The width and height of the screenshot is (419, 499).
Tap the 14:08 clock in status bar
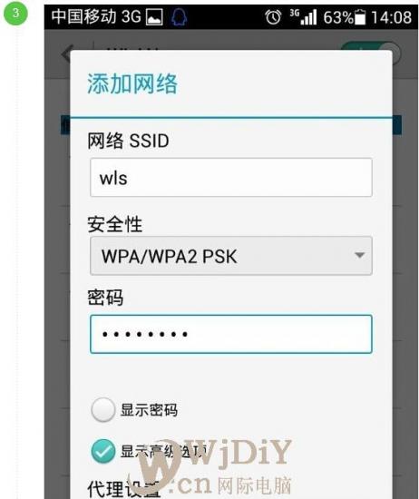point(392,17)
